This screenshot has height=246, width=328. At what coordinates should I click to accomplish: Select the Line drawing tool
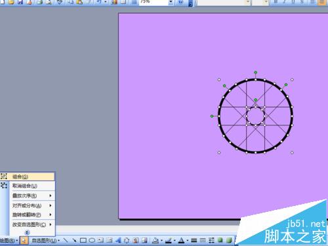66,241
